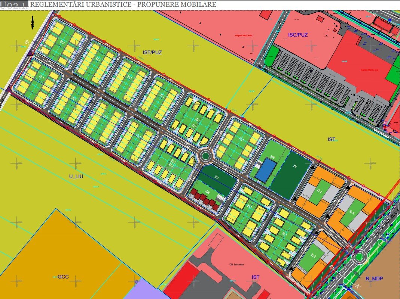Click the blue building beside ZIS label
The height and width of the screenshot is (299, 400).
(x=266, y=169)
